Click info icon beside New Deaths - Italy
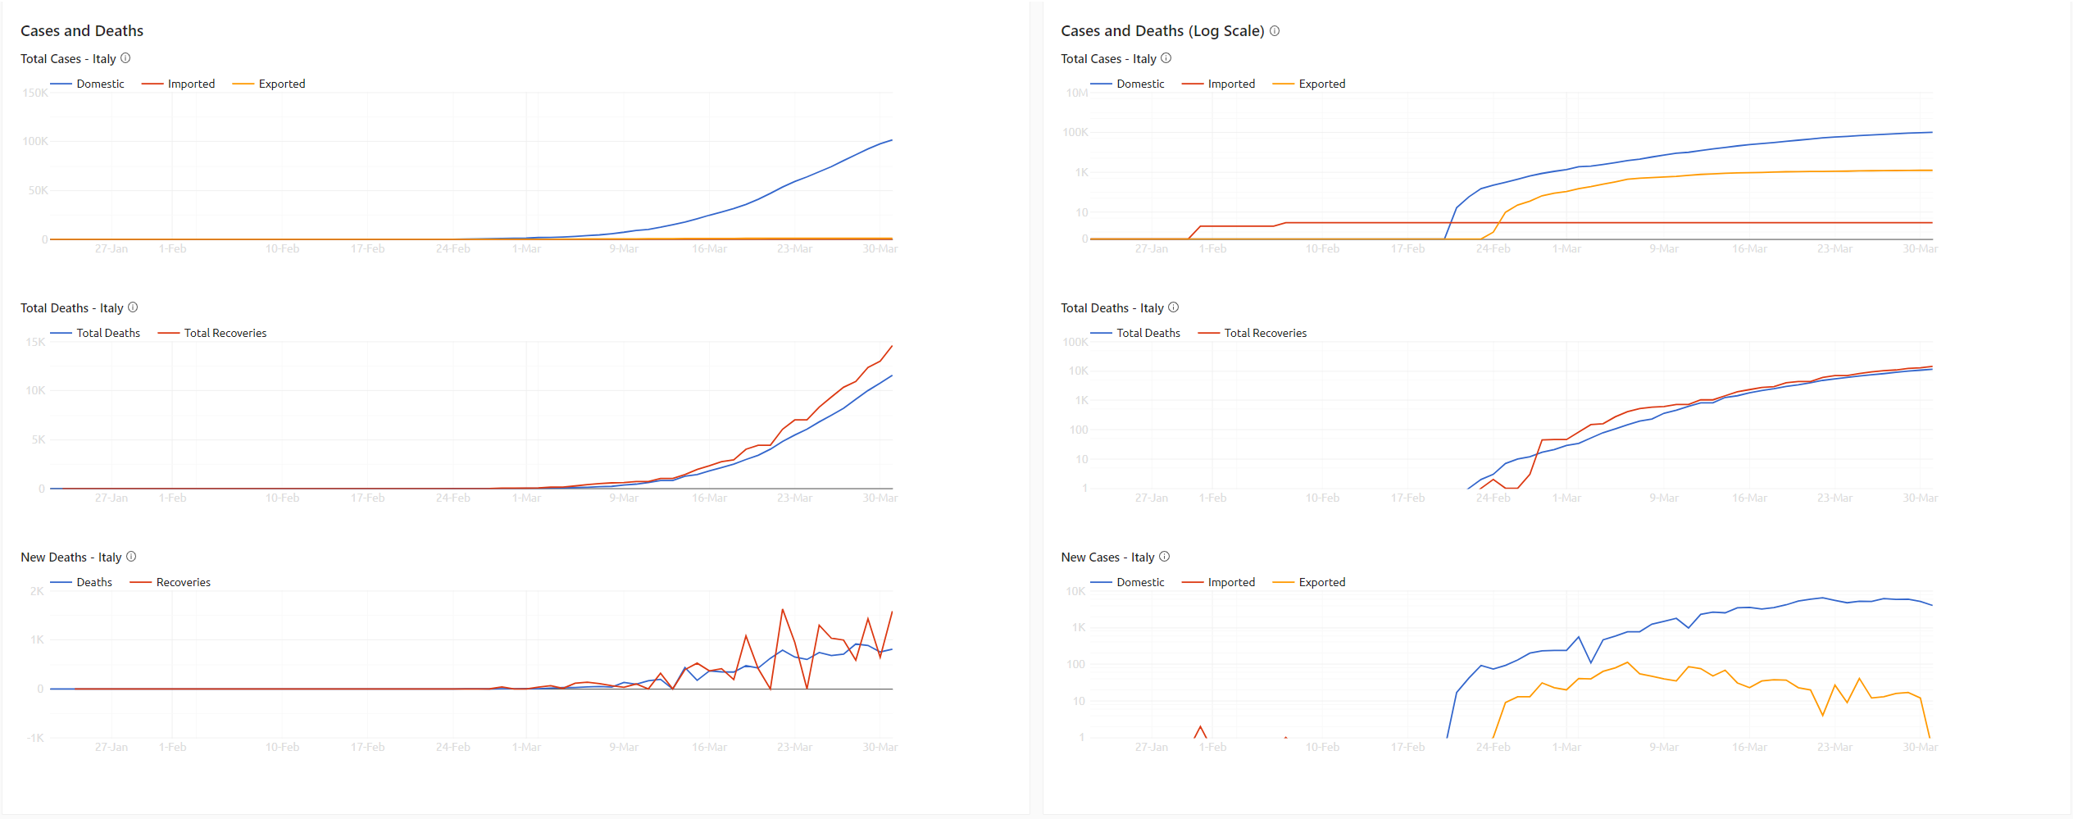The image size is (2073, 819). 131,557
